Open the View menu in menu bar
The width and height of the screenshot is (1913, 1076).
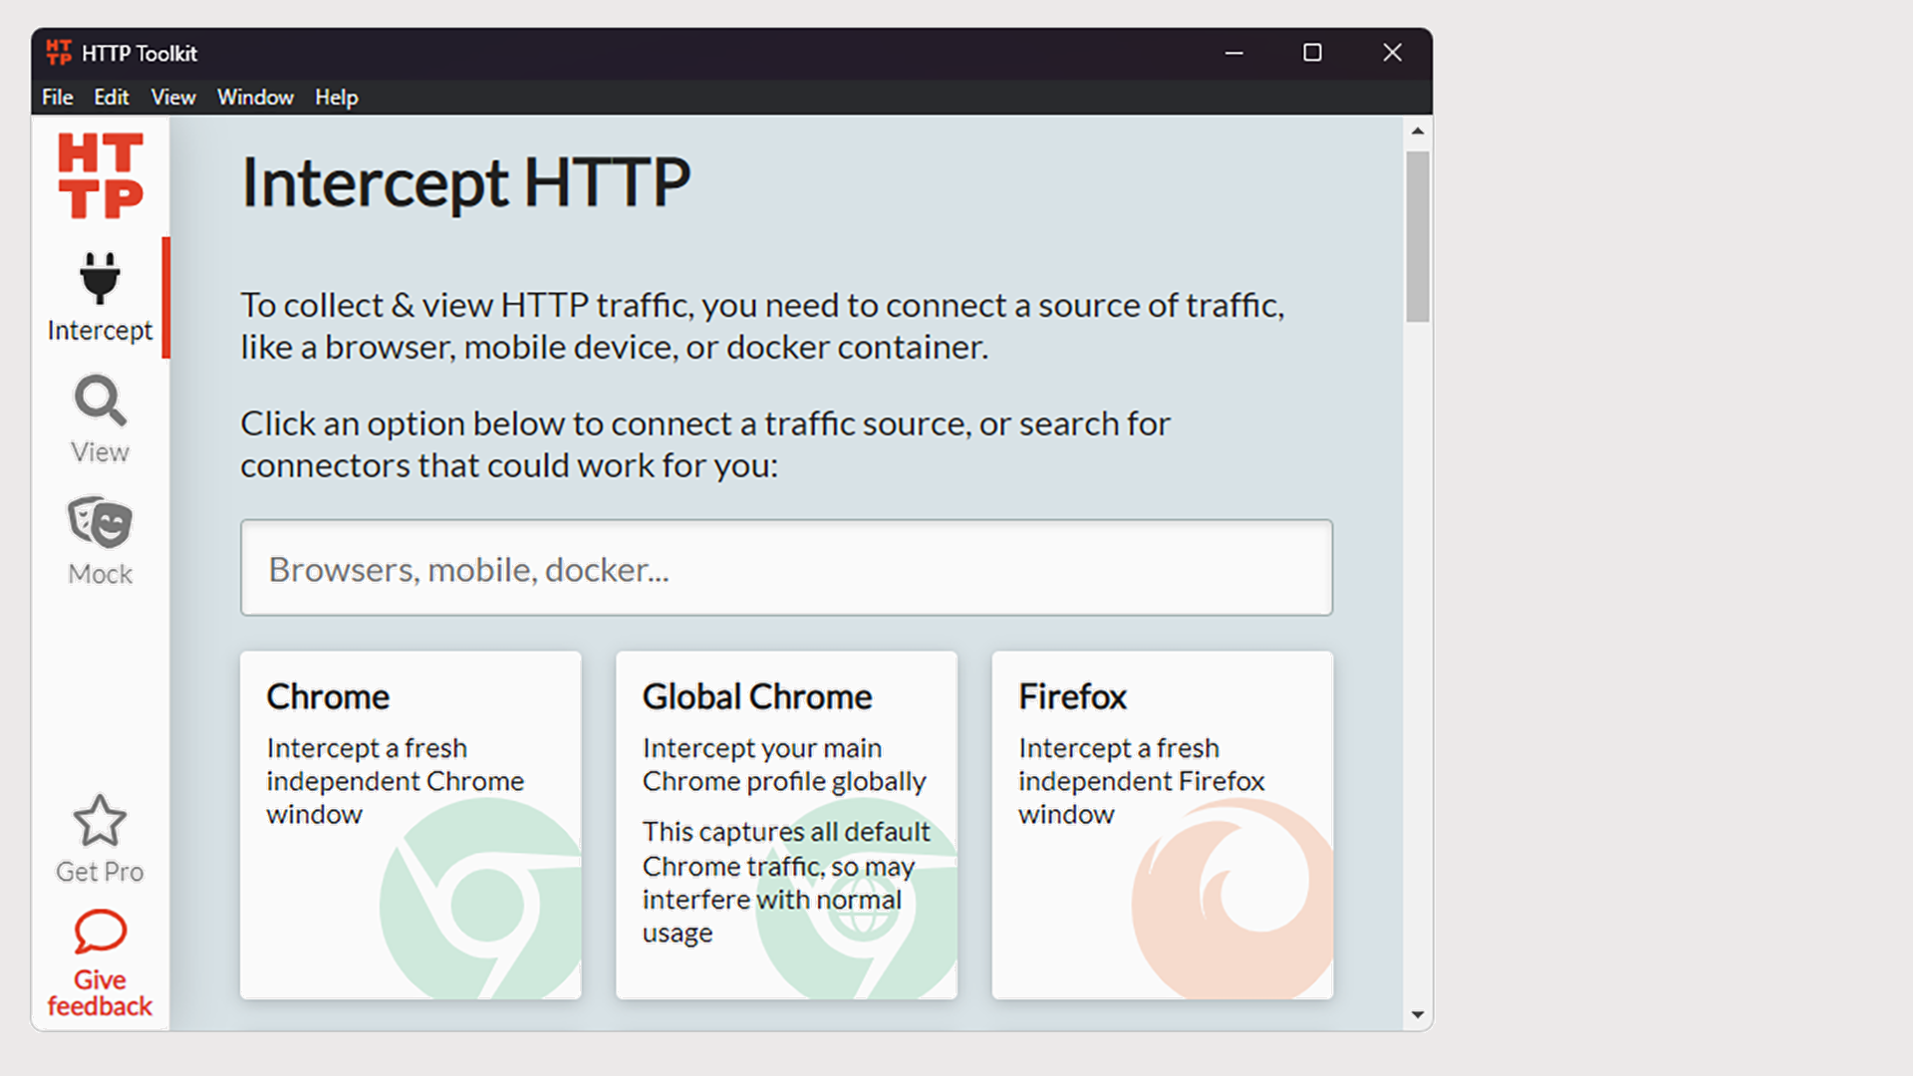pos(172,98)
